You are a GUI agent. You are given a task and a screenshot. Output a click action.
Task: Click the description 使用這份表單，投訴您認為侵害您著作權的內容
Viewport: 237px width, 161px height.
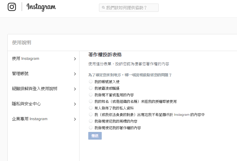pyautogui.click(x=129, y=64)
